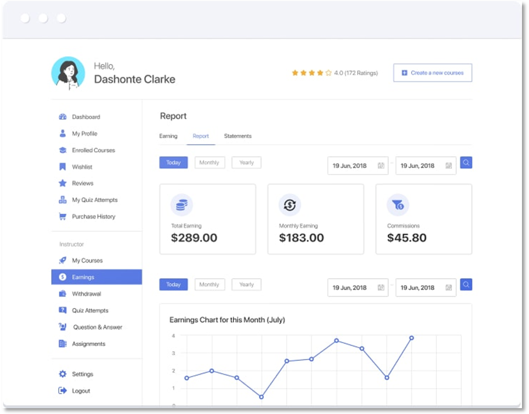Viewport: 529px width, 414px height.
Task: Select the Report tab
Action: coord(201,136)
